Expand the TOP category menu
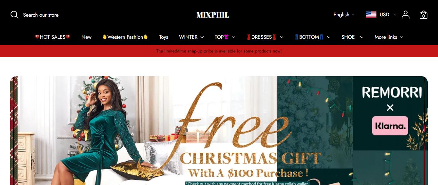The image size is (438, 185). tap(225, 37)
